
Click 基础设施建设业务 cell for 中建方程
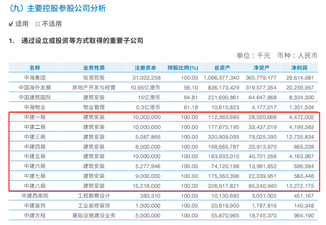coord(94,216)
